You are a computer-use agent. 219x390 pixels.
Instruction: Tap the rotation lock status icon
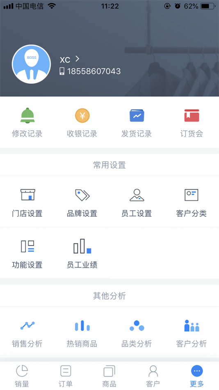click(x=168, y=6)
